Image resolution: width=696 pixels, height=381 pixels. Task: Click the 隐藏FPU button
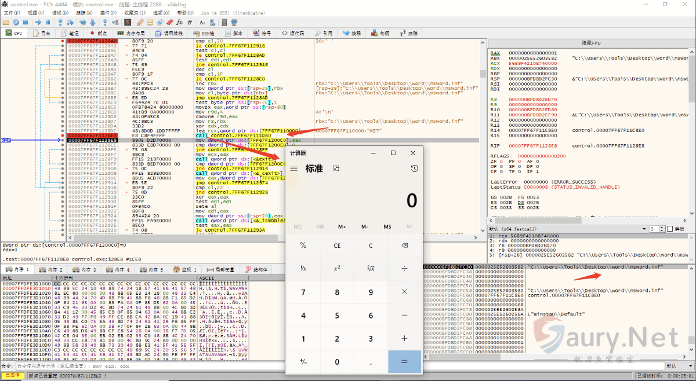click(x=590, y=43)
